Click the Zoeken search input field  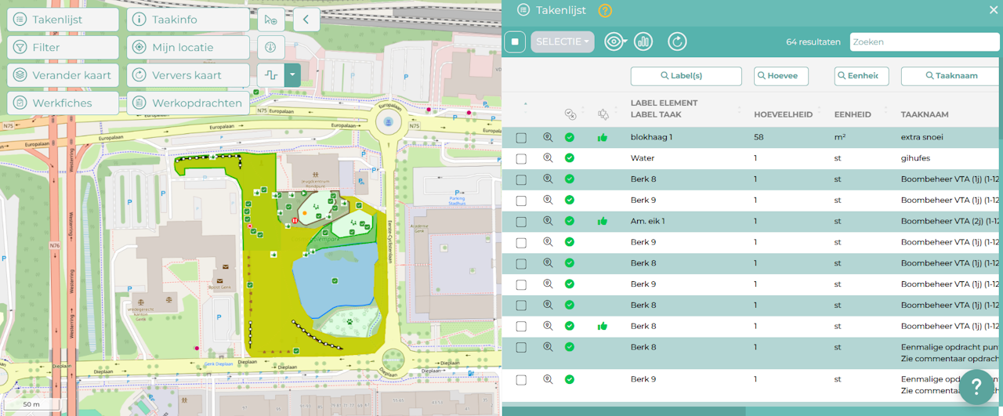925,42
